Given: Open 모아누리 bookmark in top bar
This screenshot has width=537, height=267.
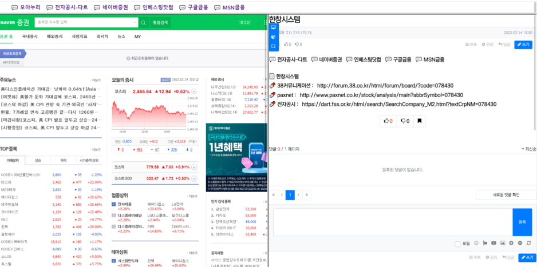Looking at the screenshot, I should click(26, 7).
